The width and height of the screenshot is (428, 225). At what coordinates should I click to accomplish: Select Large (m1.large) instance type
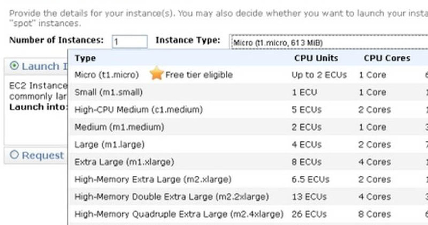pyautogui.click(x=109, y=145)
